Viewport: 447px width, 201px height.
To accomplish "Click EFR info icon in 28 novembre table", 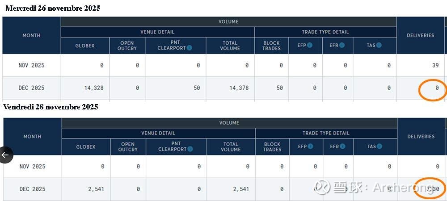I will (344, 147).
